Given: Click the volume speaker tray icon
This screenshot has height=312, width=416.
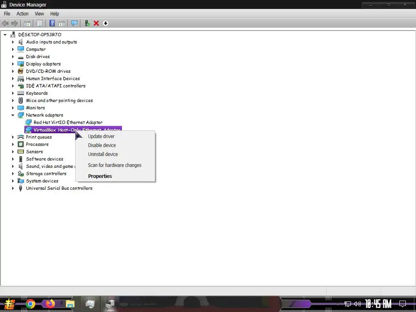Looking at the screenshot, I should [x=357, y=304].
